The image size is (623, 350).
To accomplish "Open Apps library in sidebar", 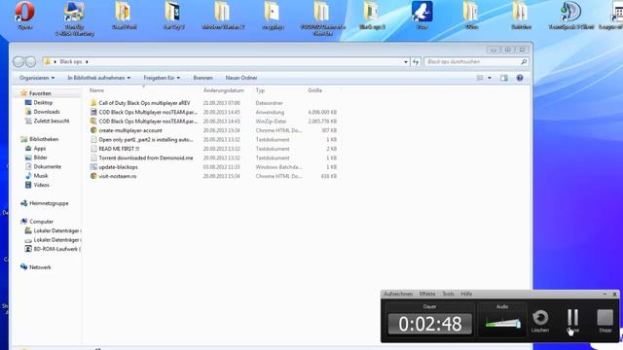I will coord(39,148).
